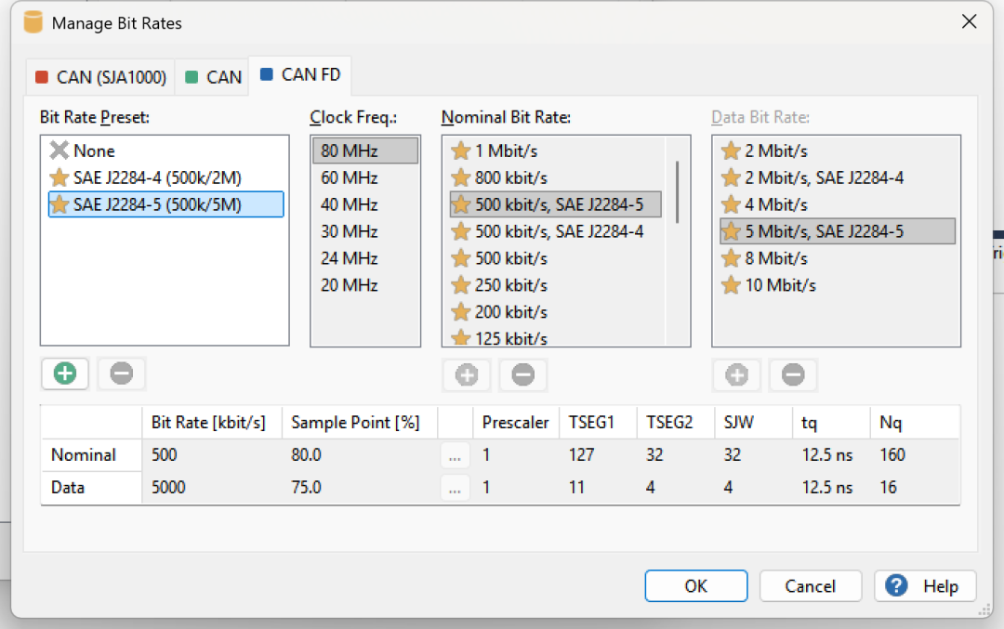This screenshot has height=629, width=1004.
Task: Open the Data row ellipsis button
Action: coord(455,488)
